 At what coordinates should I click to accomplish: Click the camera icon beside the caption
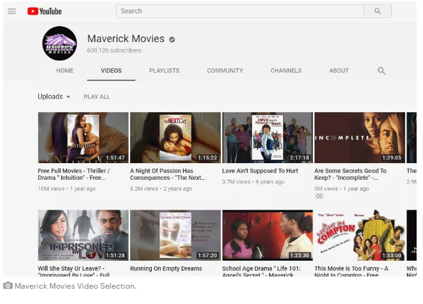8,286
